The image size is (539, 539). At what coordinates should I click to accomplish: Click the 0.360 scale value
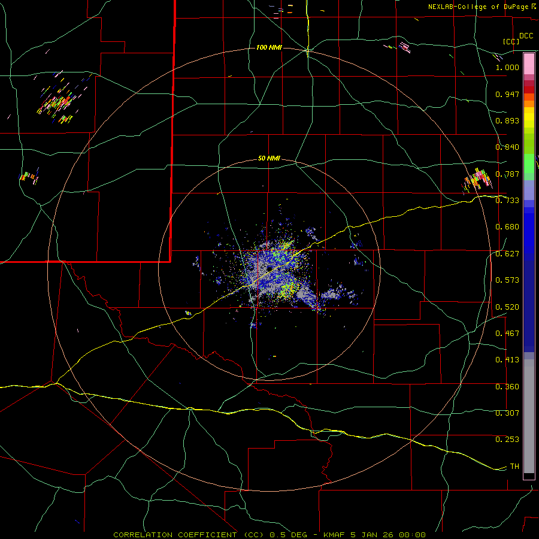click(507, 387)
